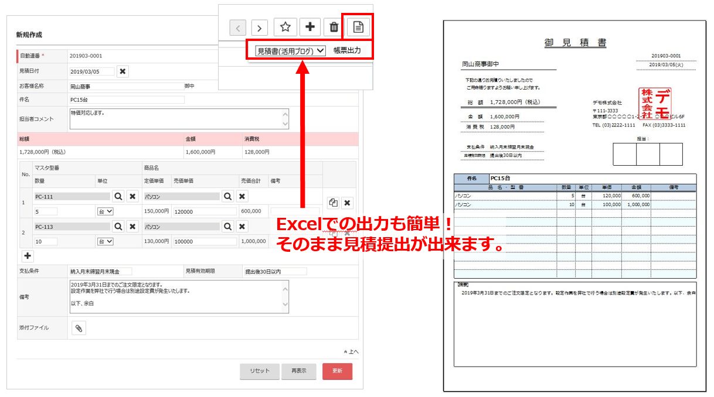Click the plus icon in top toolbar
The height and width of the screenshot is (397, 714).
[310, 27]
